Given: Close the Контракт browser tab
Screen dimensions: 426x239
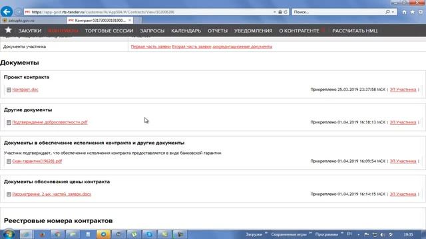Looking at the screenshot, I should [x=130, y=21].
